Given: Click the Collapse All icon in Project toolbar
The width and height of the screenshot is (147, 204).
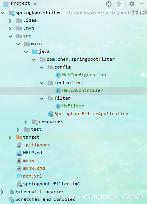Looking at the screenshot, I should pyautogui.click(x=119, y=4).
